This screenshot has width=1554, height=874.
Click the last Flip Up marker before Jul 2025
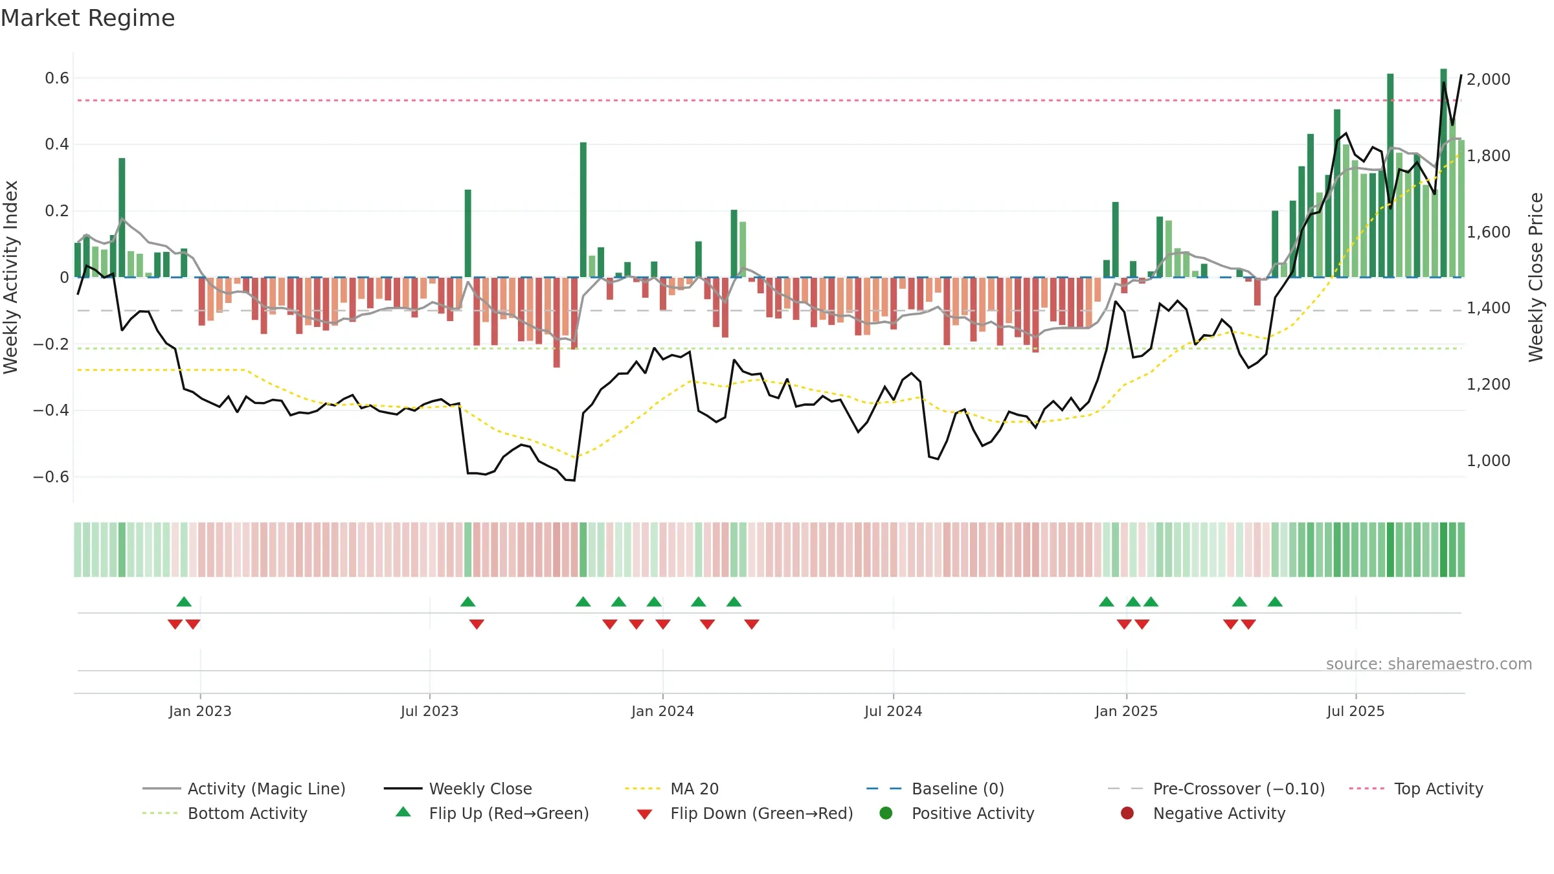click(x=1275, y=602)
